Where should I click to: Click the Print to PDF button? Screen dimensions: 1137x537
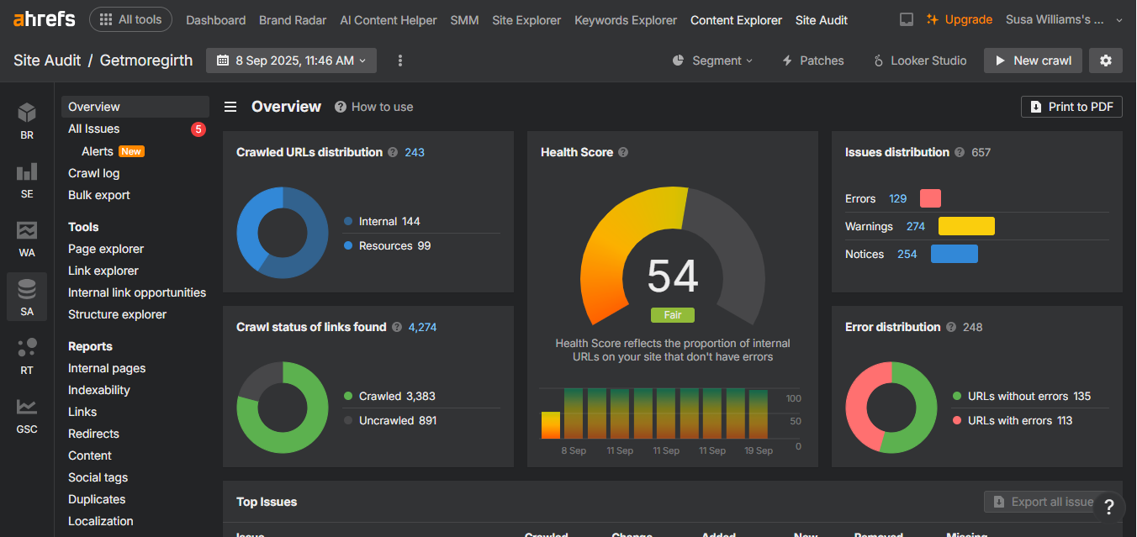(1071, 107)
